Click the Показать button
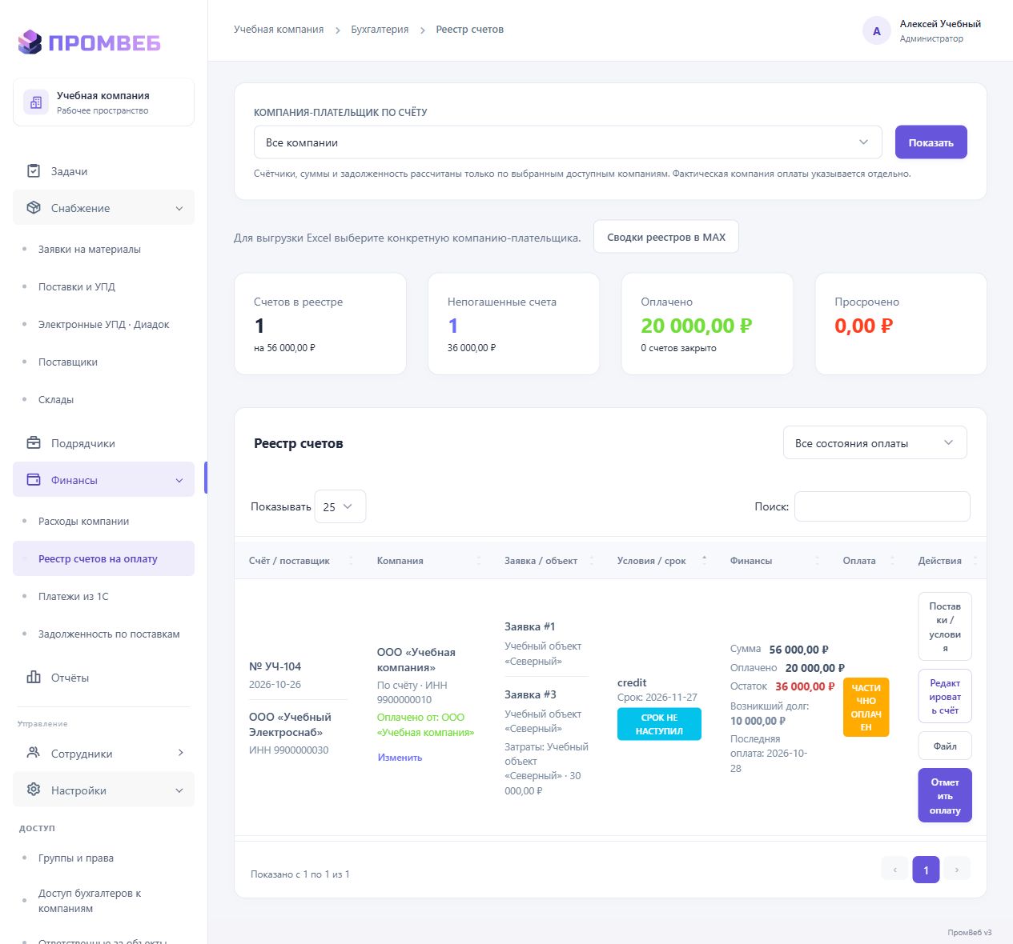Viewport: 1013px width, 944px height. pos(931,142)
